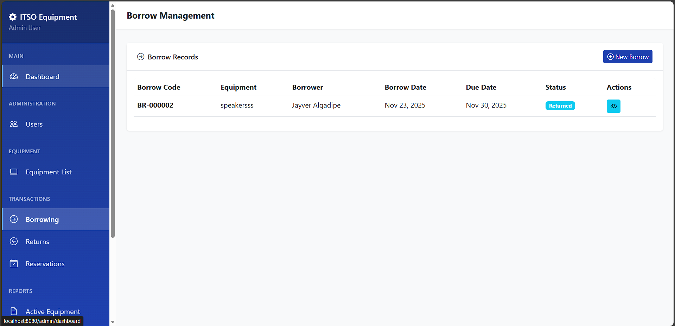Click the Borrowing arrow-right circle icon
675x326 pixels.
tap(14, 219)
